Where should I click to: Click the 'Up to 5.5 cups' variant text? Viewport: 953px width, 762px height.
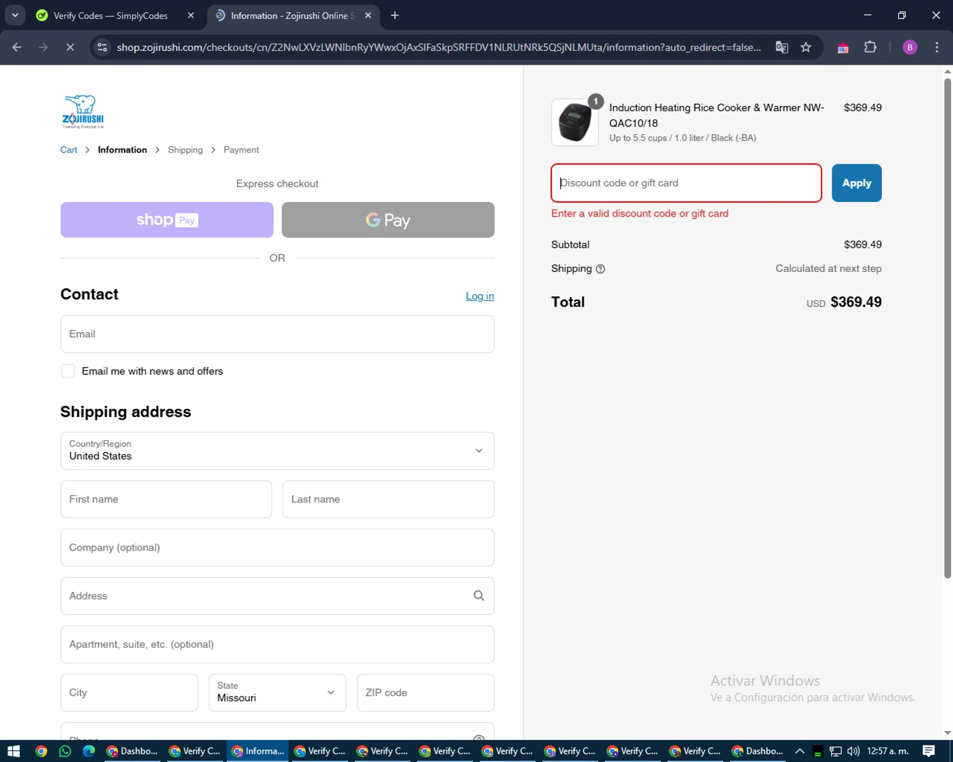pyautogui.click(x=682, y=138)
